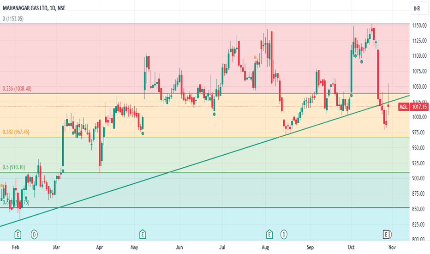Select the red 0.236 Fibonacci level line
The width and height of the screenshot is (430, 254).
204,94
